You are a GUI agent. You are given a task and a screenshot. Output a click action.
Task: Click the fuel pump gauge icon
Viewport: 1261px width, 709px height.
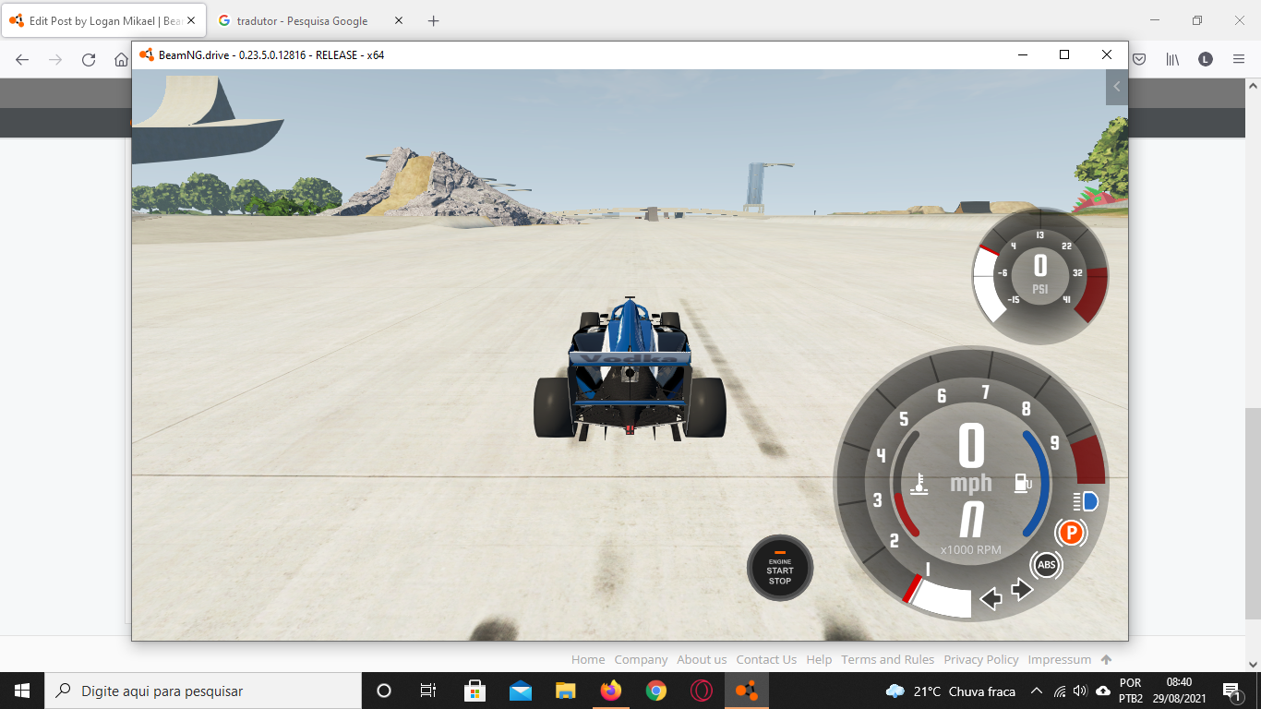[x=1023, y=483]
